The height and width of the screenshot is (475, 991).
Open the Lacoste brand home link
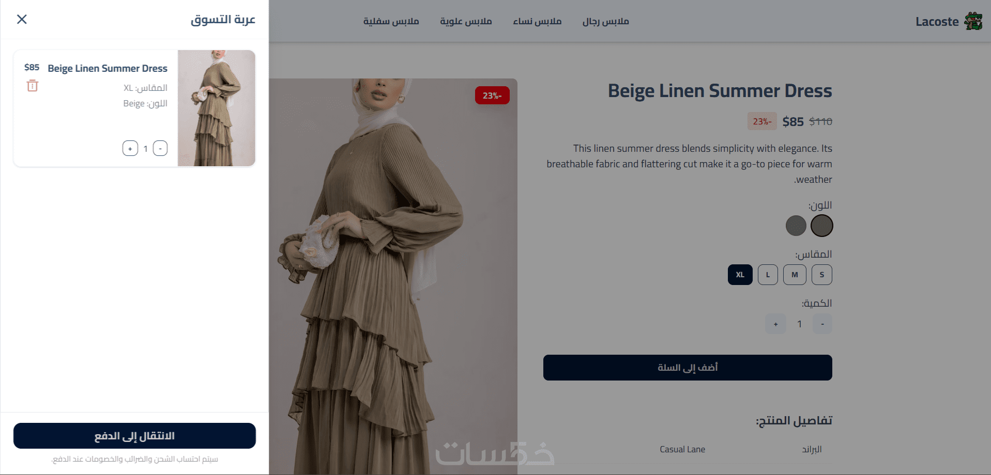point(937,22)
